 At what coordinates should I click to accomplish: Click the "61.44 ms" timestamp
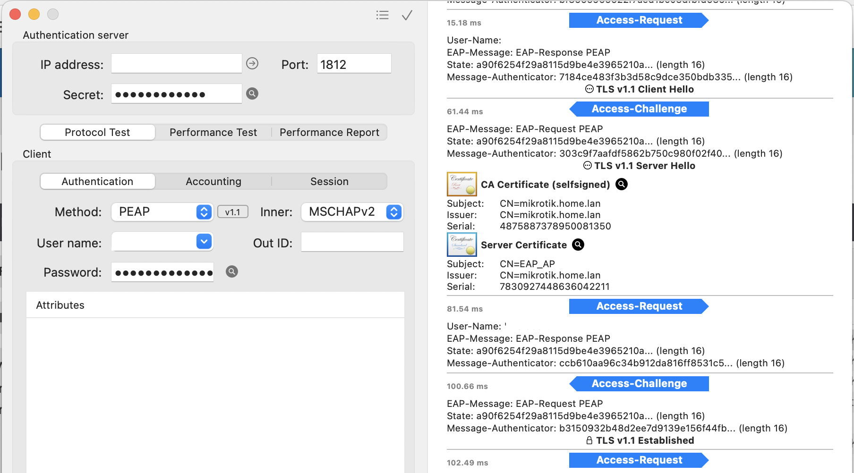(465, 111)
